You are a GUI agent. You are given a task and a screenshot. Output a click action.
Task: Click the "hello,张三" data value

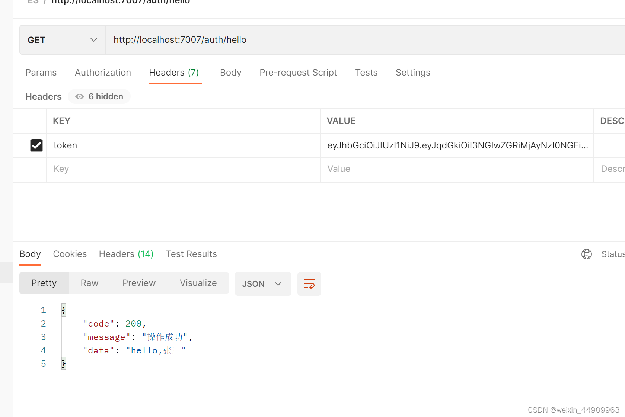[156, 350]
